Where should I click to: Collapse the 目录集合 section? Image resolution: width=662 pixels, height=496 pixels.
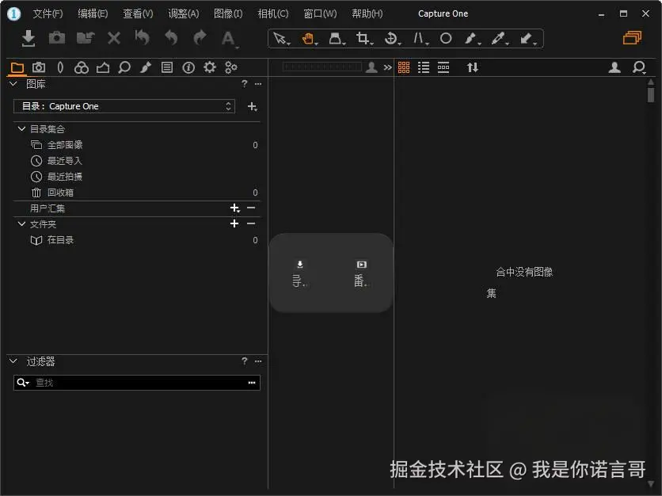[21, 128]
